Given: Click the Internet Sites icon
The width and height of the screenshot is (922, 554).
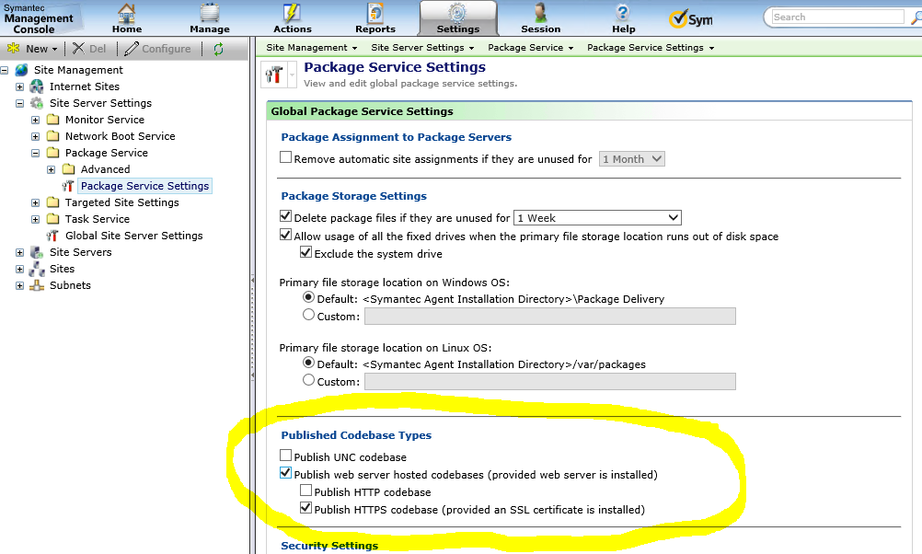Looking at the screenshot, I should pos(37,87).
